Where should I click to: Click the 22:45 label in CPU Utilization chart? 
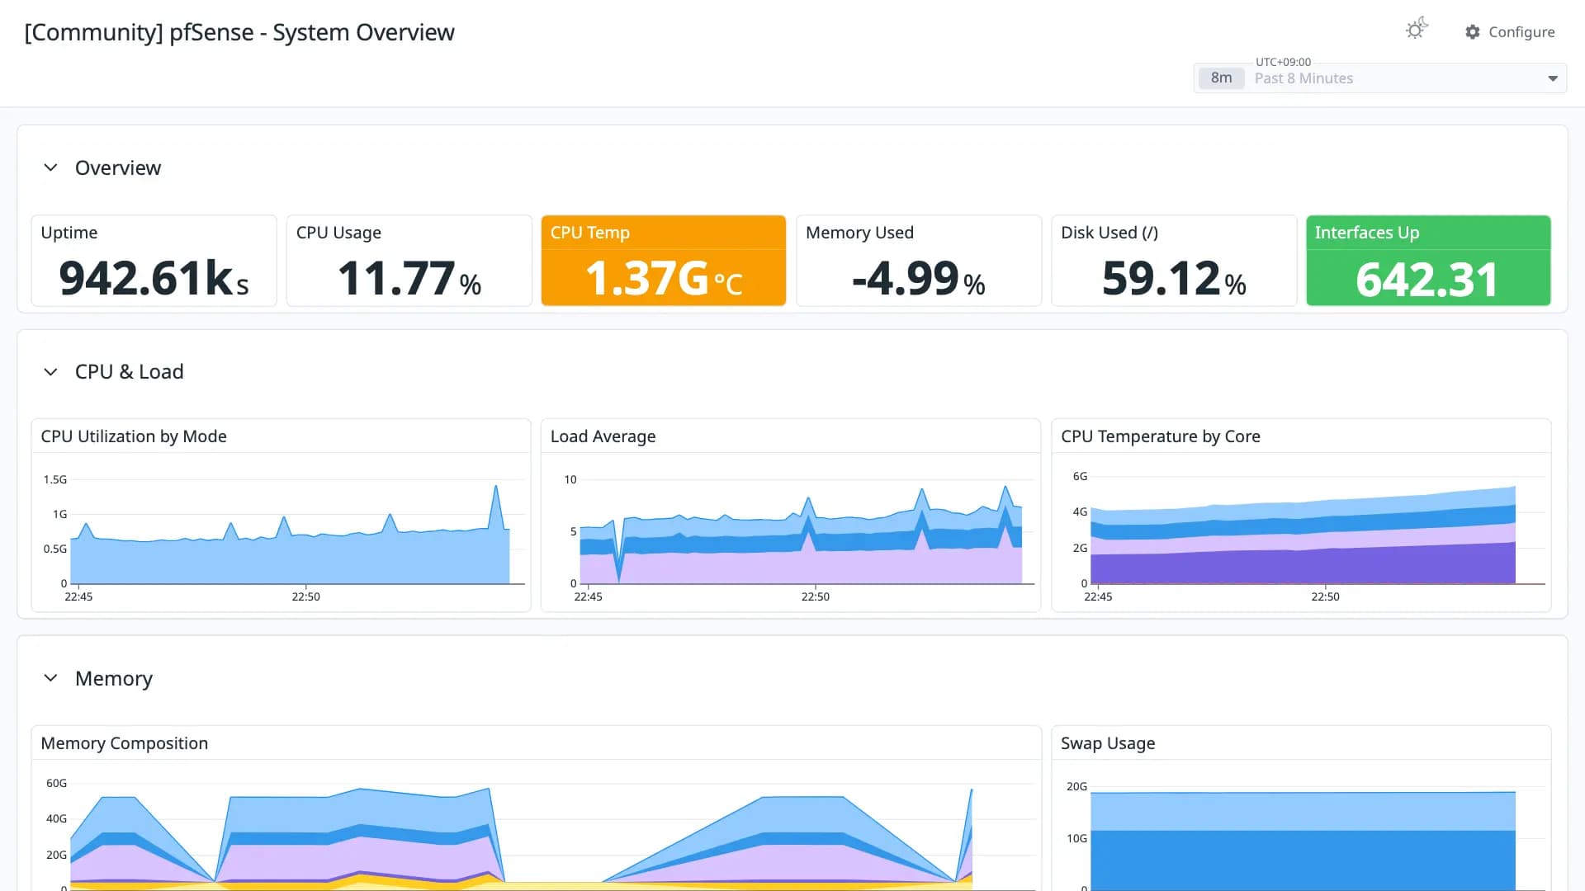click(x=78, y=596)
